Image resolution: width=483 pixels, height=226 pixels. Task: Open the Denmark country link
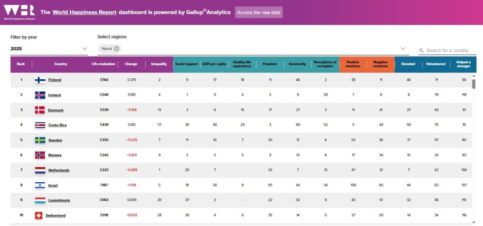tap(56, 110)
